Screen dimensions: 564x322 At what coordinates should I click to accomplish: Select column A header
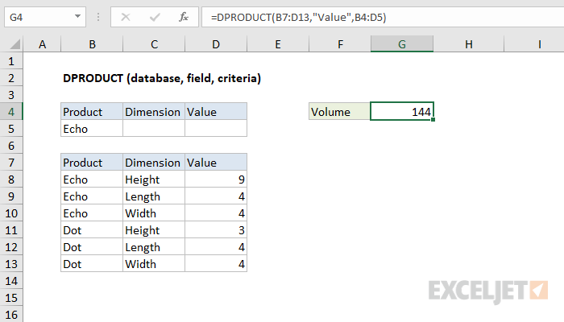click(x=42, y=44)
